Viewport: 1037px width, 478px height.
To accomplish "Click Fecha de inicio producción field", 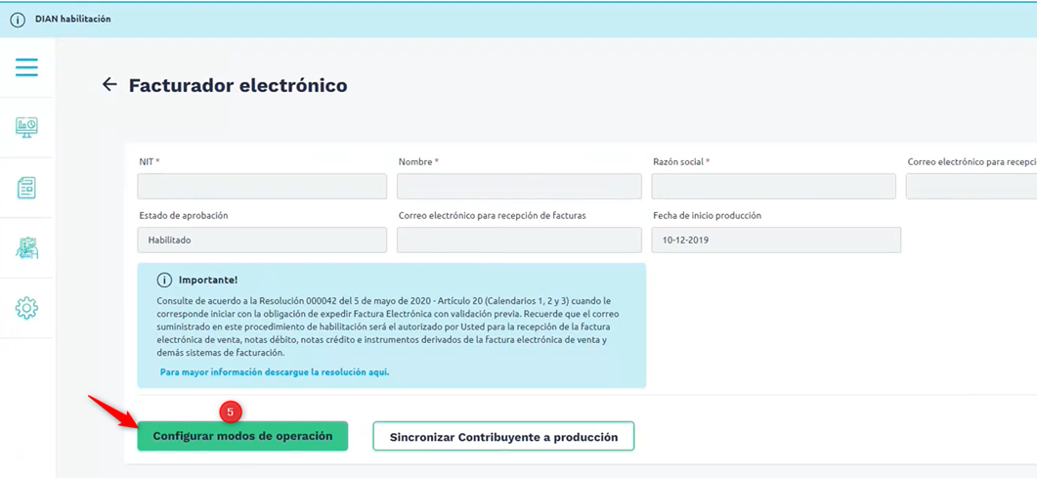I will [x=776, y=240].
